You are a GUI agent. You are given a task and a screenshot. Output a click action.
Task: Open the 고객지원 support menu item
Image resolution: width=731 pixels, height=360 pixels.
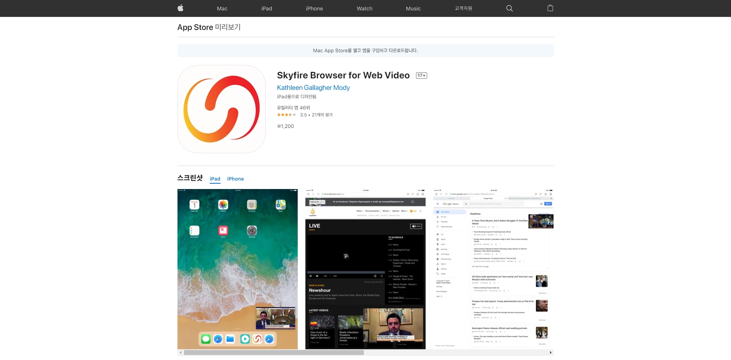(463, 8)
